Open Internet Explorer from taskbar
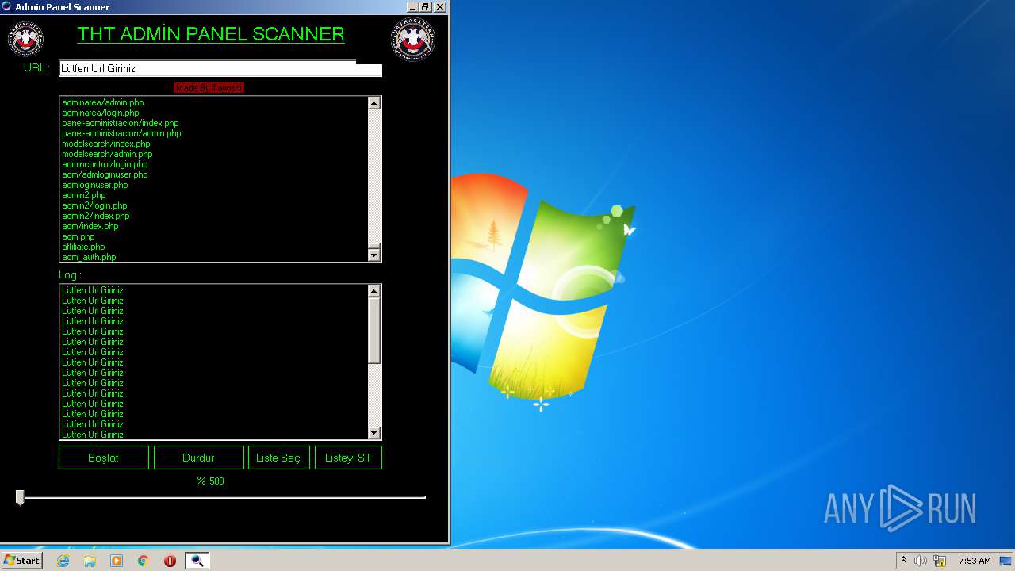 pyautogui.click(x=63, y=561)
